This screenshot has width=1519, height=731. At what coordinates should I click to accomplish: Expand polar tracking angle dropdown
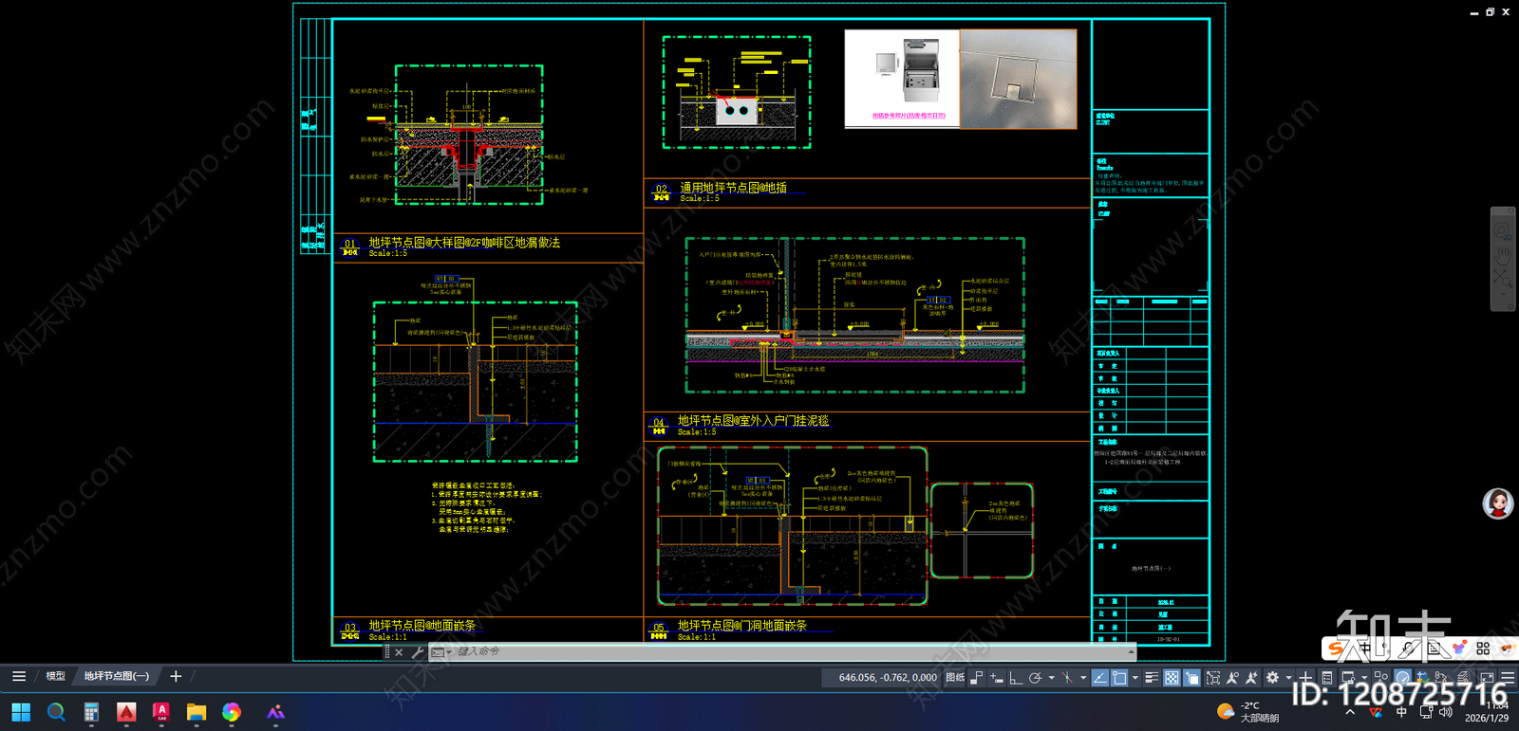[x=1052, y=678]
